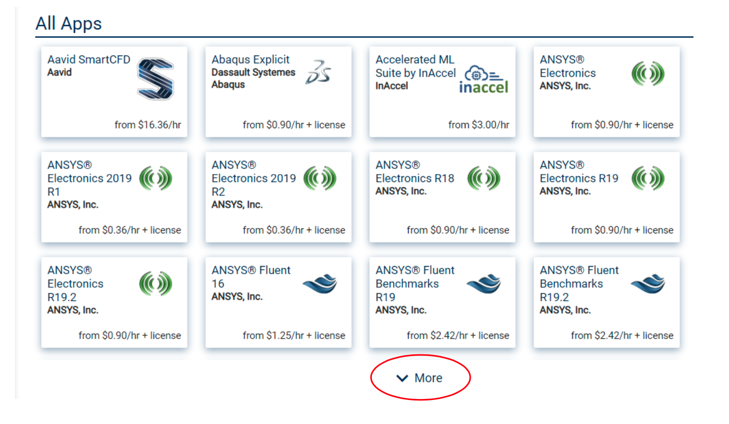Open Accelerated ML Suite by InAccel title
Viewport: 729px width, 424px height.
pyautogui.click(x=415, y=66)
